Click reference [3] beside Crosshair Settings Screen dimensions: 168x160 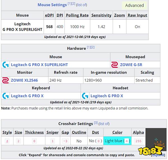(x=95, y=123)
